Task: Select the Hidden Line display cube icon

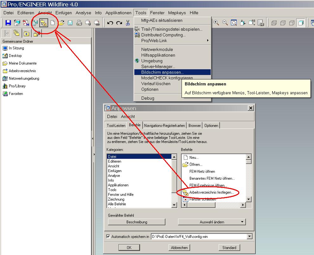Action: click(x=283, y=23)
